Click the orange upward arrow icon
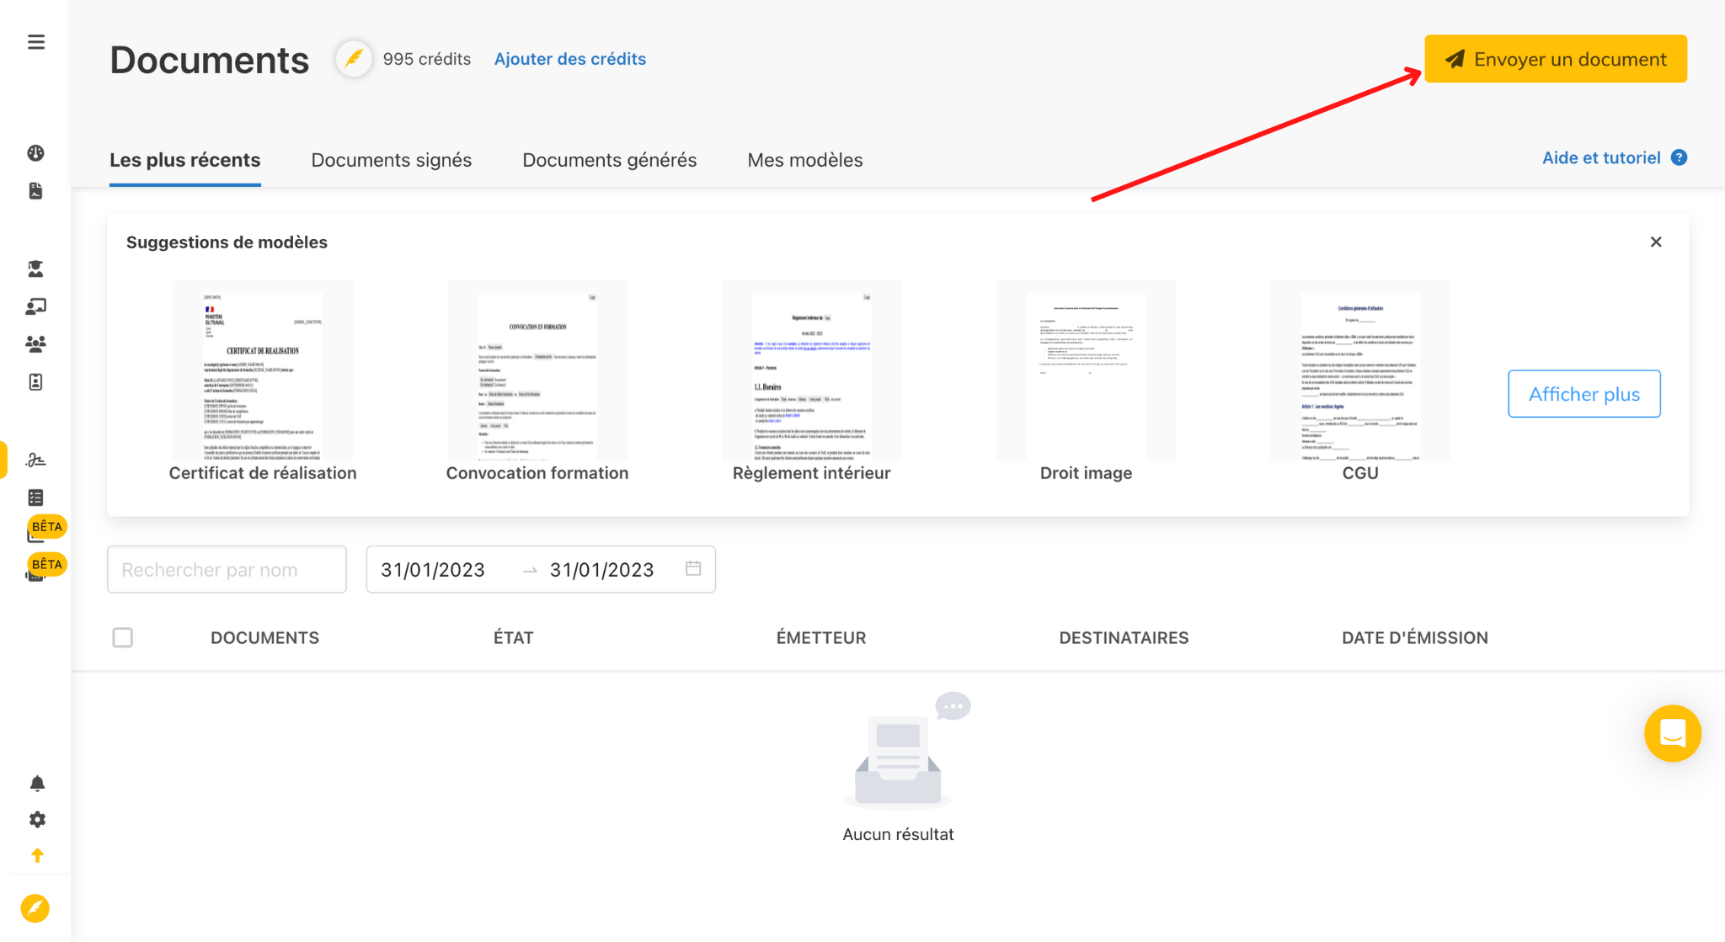 tap(37, 855)
